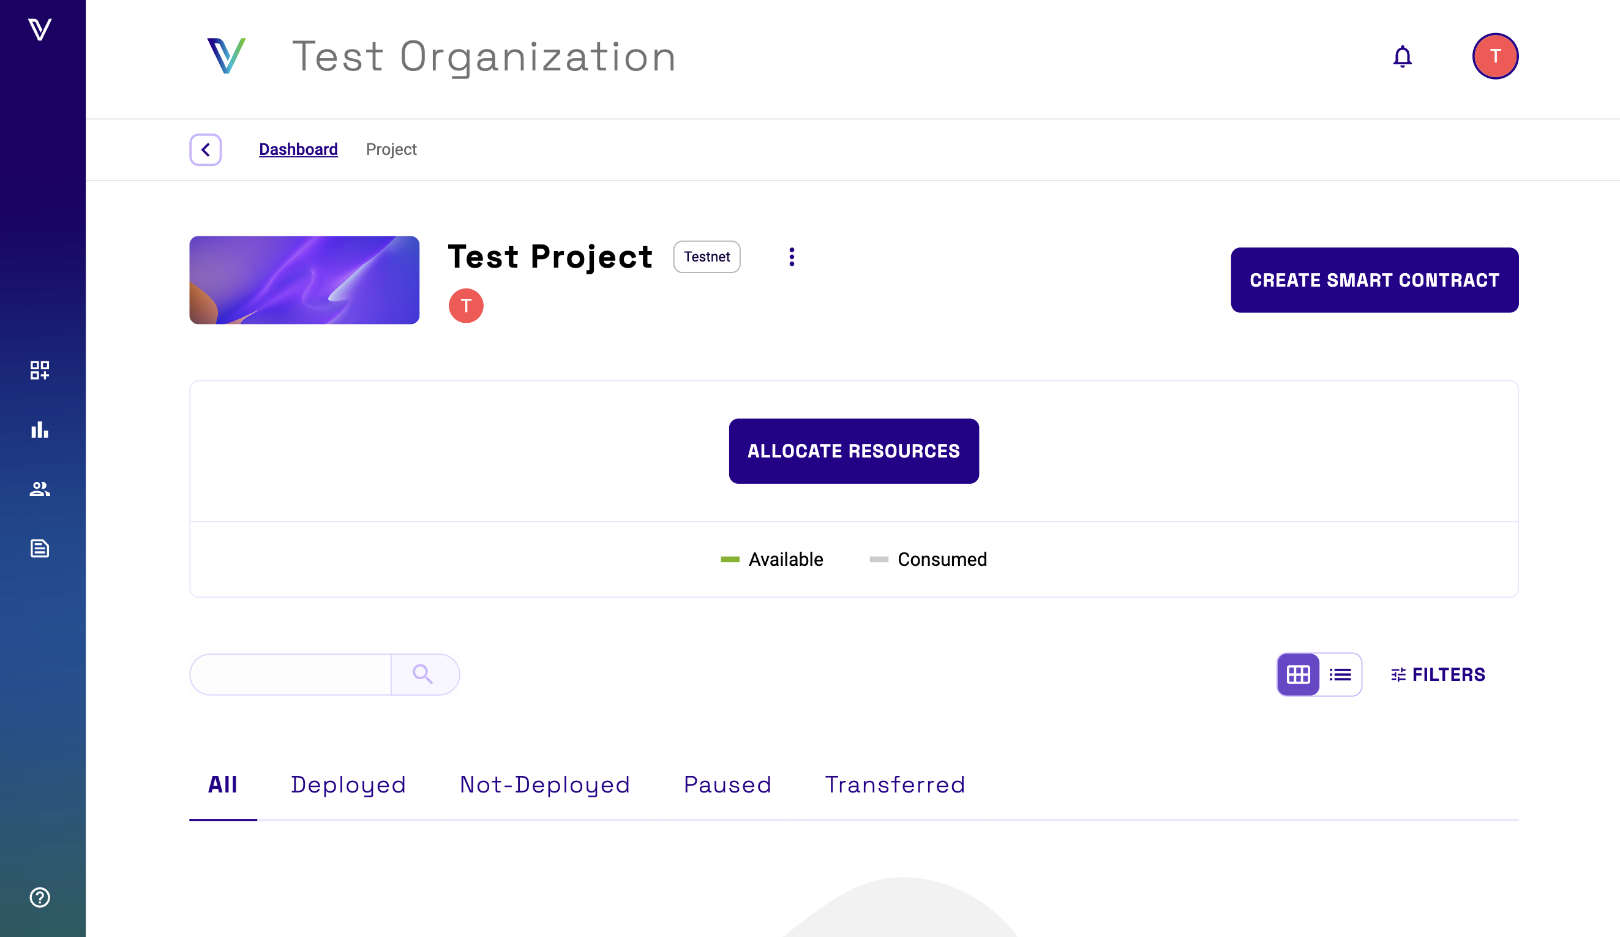
Task: Select the Not-Deployed tab
Action: pos(544,785)
